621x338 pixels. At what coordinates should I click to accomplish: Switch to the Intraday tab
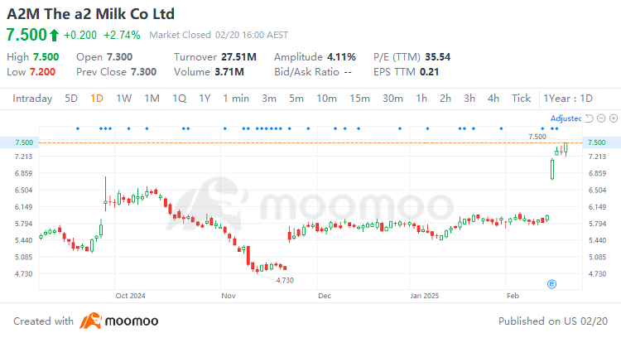tap(32, 99)
